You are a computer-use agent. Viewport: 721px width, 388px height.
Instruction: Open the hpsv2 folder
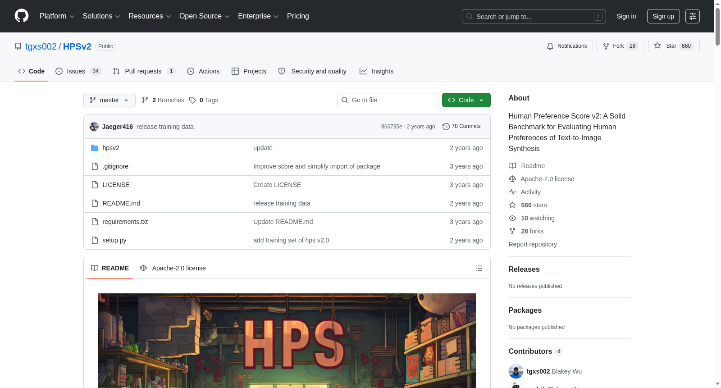[x=111, y=148]
